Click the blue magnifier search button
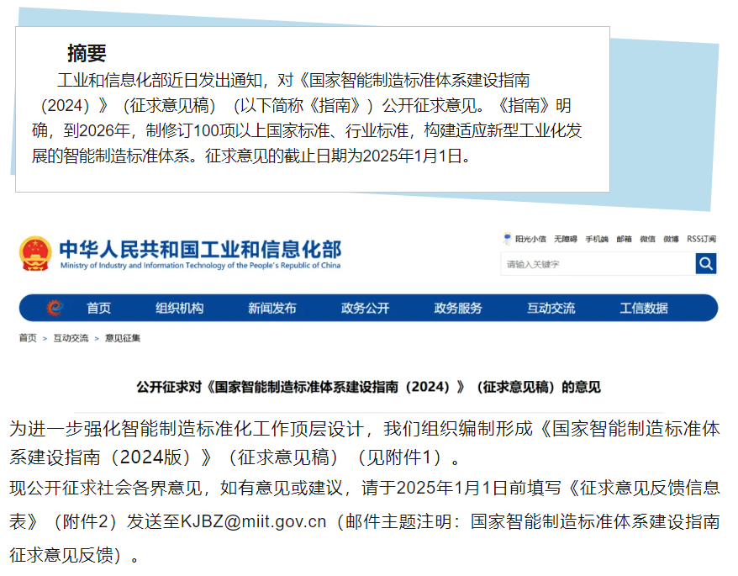The width and height of the screenshot is (738, 576). click(x=705, y=264)
